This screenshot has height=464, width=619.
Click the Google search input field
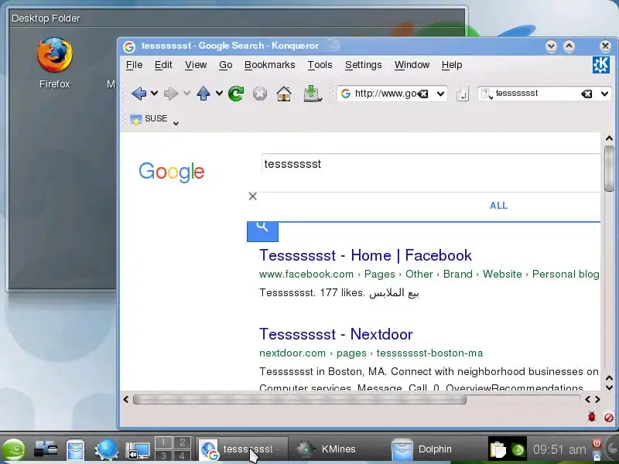click(x=431, y=164)
